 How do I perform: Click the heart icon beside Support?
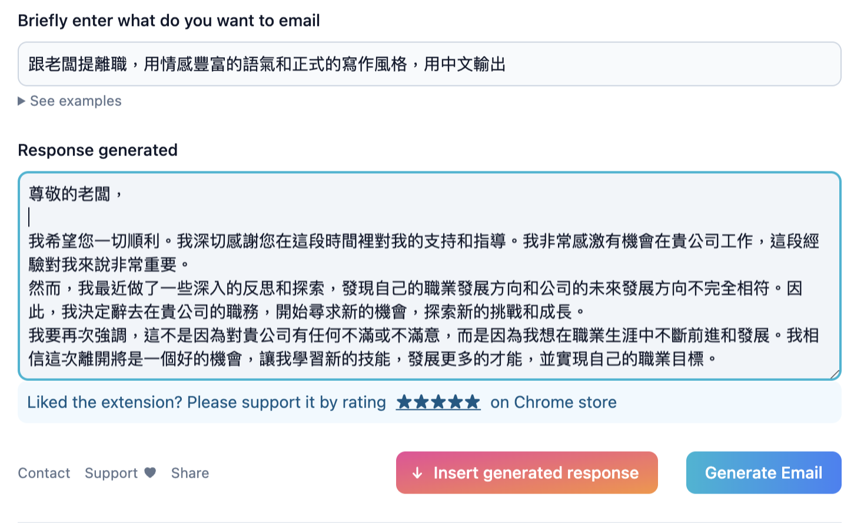149,472
